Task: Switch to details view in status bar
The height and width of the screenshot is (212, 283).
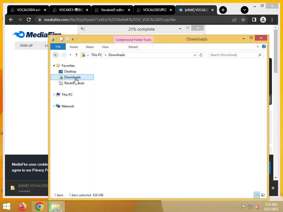Action: [257, 195]
